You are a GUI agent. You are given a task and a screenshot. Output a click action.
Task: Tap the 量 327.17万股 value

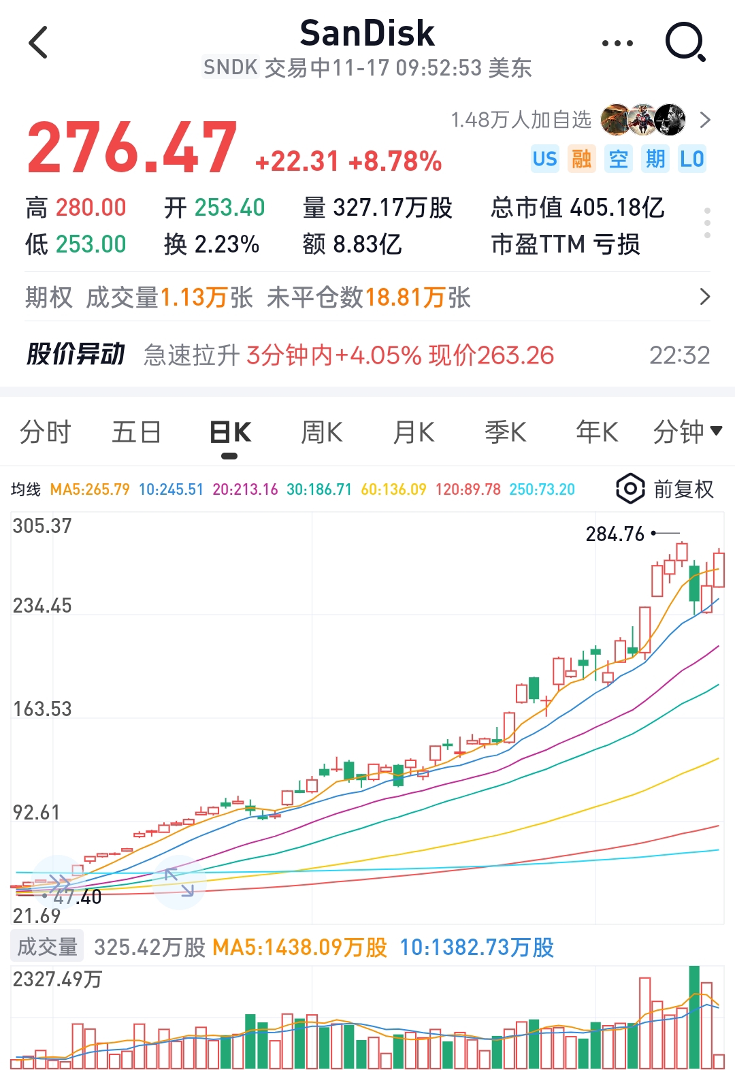coord(378,208)
